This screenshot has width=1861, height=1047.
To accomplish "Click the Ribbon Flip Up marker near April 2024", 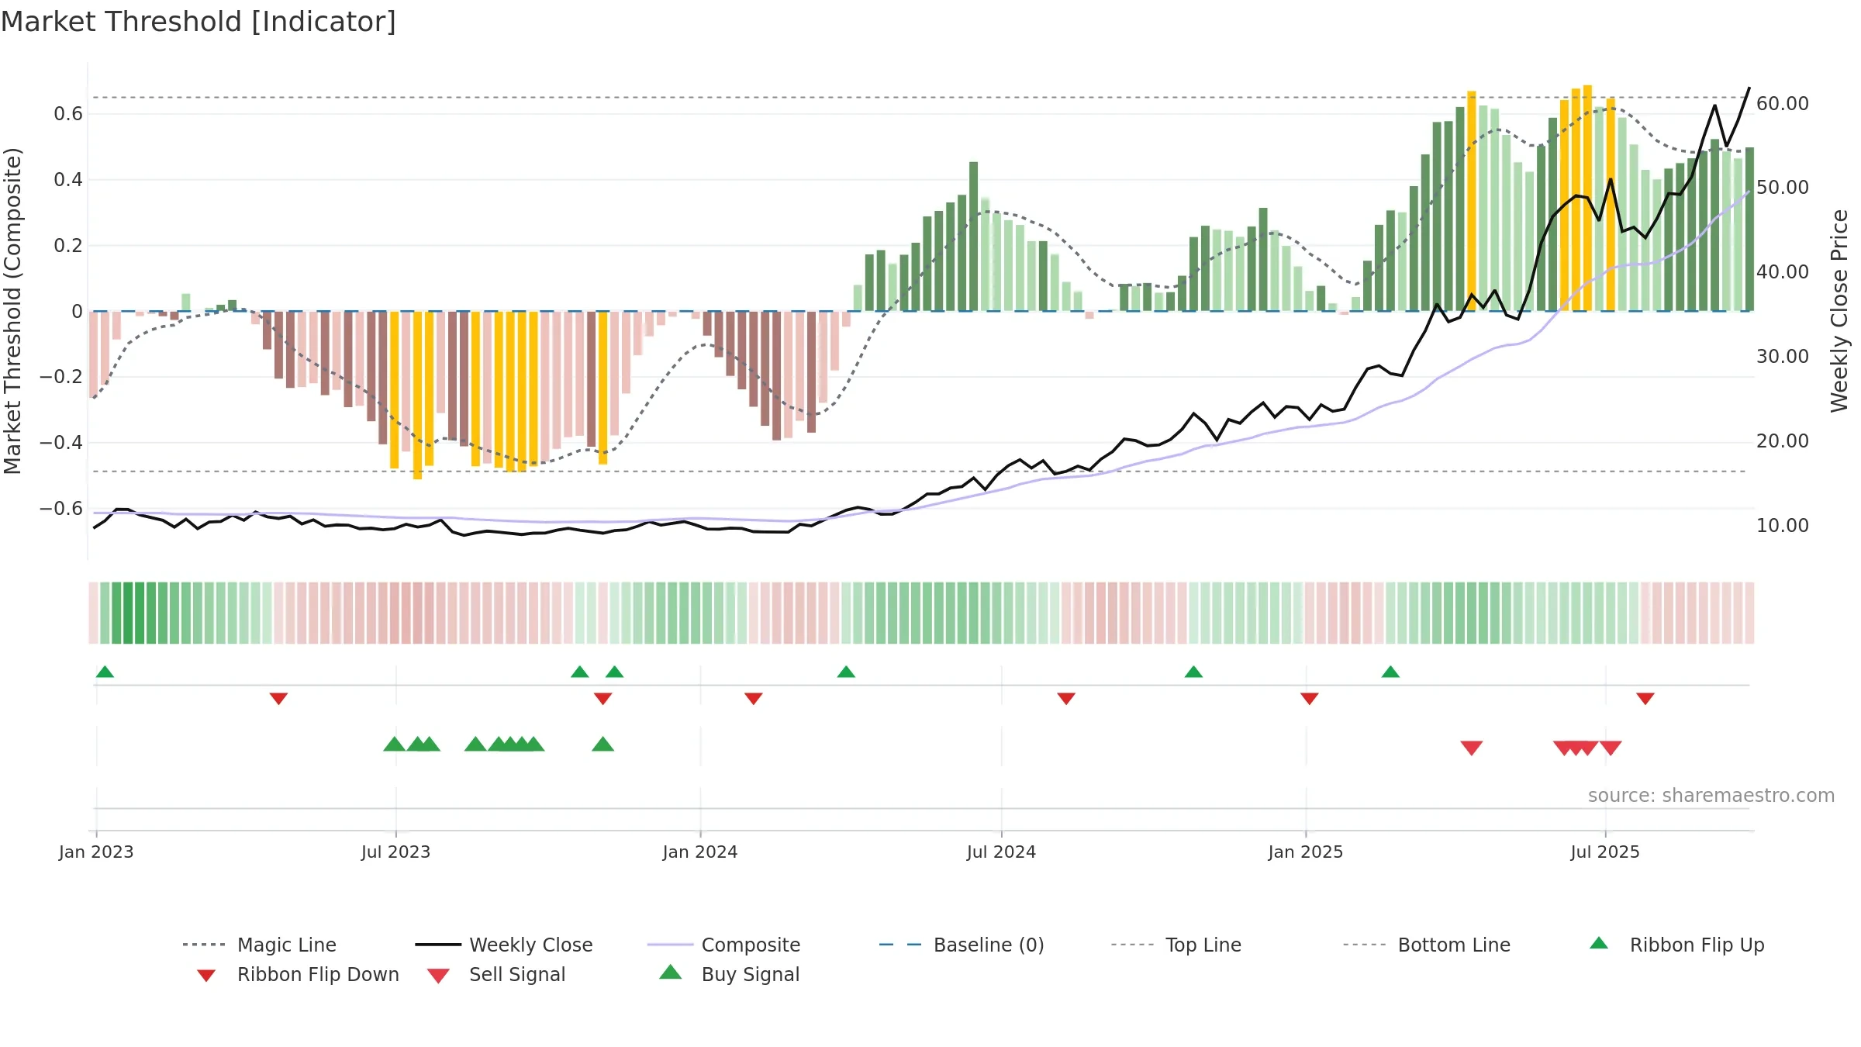I will [x=846, y=672].
